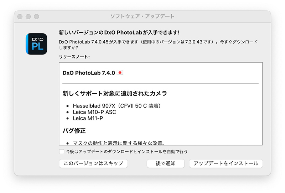Click the Leica M10-P ASC list entry
This screenshot has height=193, width=285.
tap(94, 112)
